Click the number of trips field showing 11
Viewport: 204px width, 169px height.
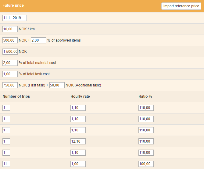click(x=6, y=164)
